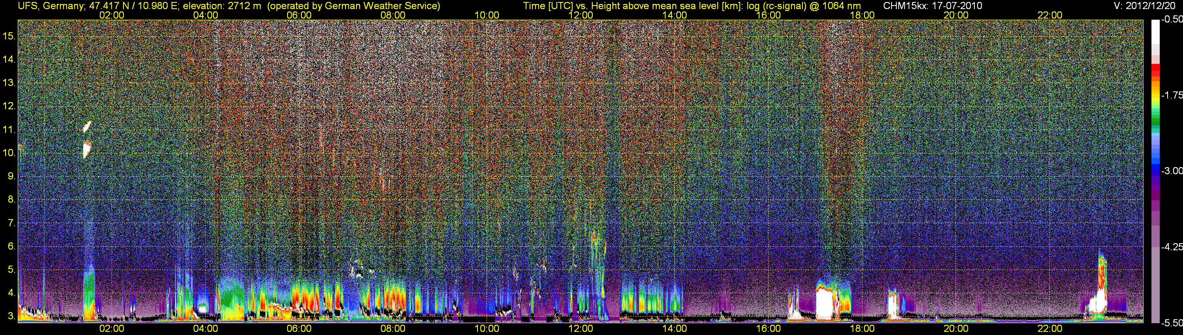Screen dimensions: 1183x335
Task: Select '16:00' on the bottom time axis
Action: [x=768, y=329]
